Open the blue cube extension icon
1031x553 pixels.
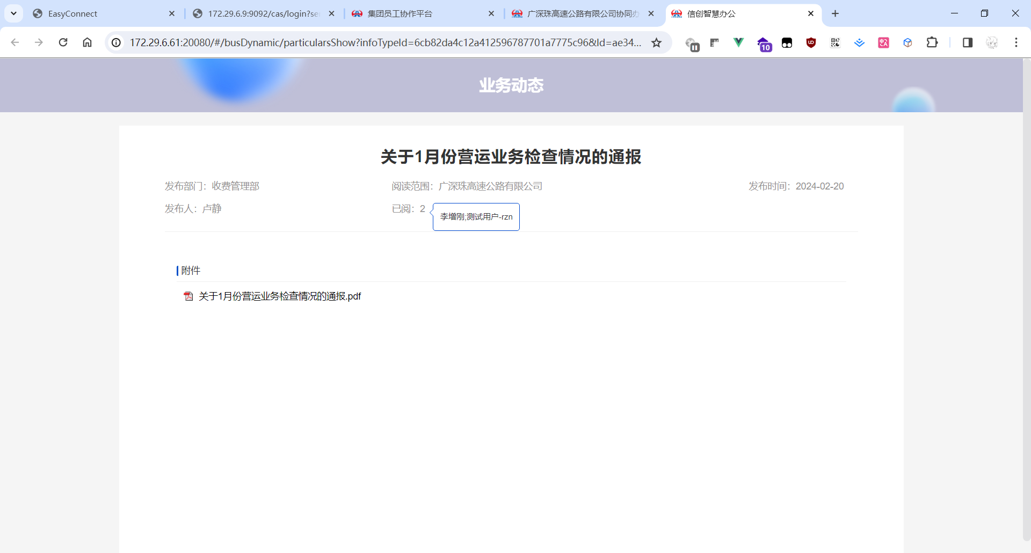[x=907, y=42]
